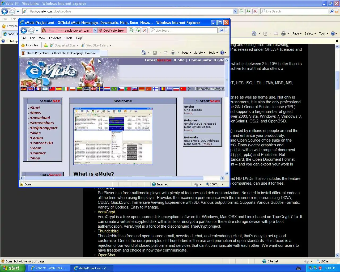Click the eMule screenshot thumbnail under Welcome
Image resolution: width=340 pixels, height=272 pixels.
point(113,136)
